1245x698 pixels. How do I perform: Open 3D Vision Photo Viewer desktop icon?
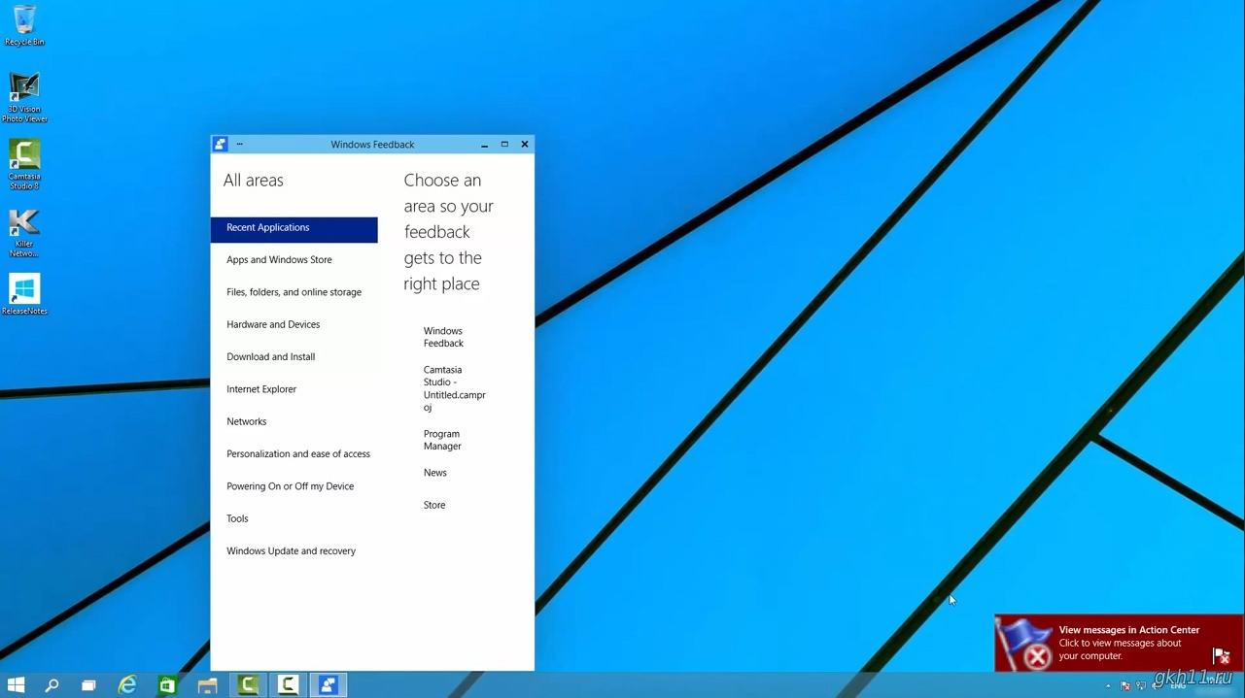pos(24,97)
